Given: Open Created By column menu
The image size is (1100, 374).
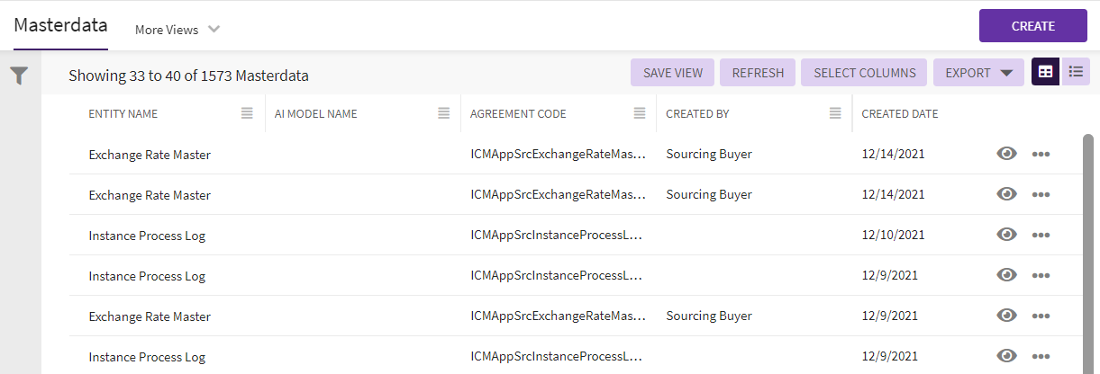Looking at the screenshot, I should [x=835, y=113].
